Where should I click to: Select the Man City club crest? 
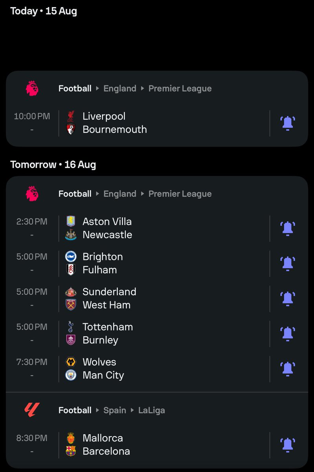(x=71, y=375)
